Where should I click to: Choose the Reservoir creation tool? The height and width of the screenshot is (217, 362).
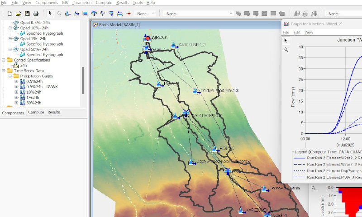click(x=86, y=14)
